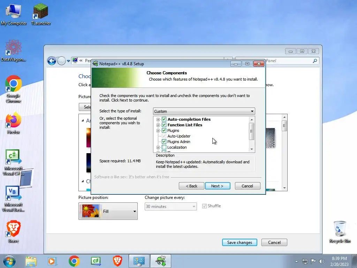Open the Recycle Bin
This screenshot has height=268, width=357.
[x=340, y=232]
